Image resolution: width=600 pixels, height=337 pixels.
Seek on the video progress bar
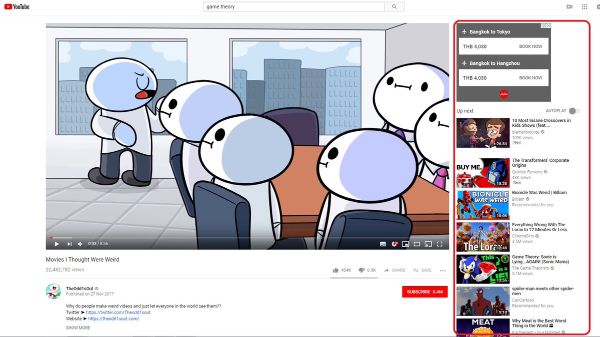click(x=247, y=238)
